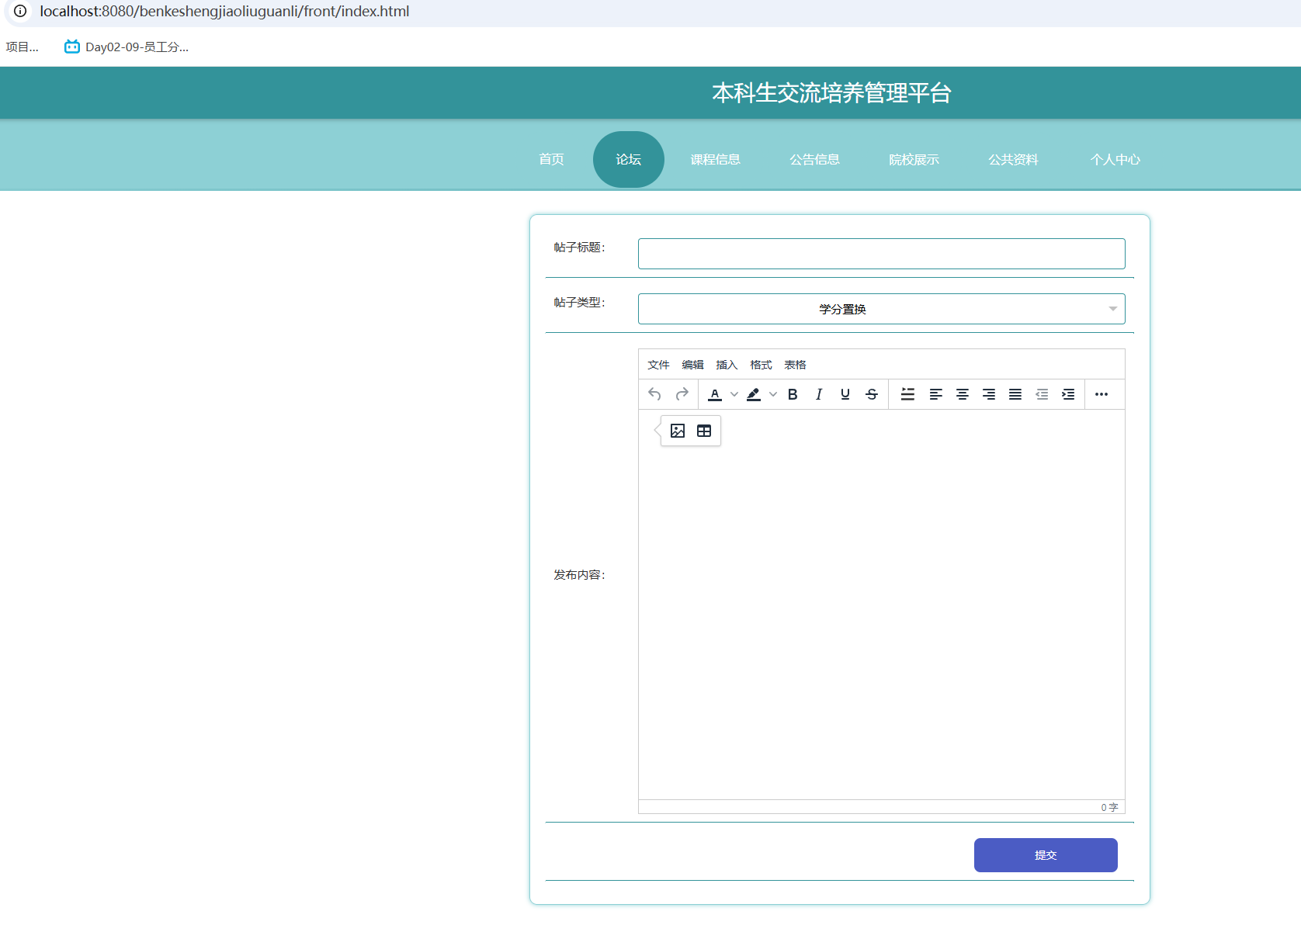Open the 文件 editor menu
Image resolution: width=1301 pixels, height=932 pixels.
pos(658,365)
